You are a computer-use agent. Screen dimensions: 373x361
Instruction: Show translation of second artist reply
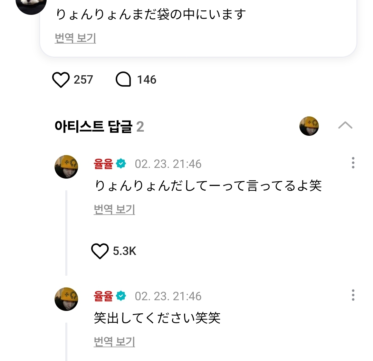[114, 342]
